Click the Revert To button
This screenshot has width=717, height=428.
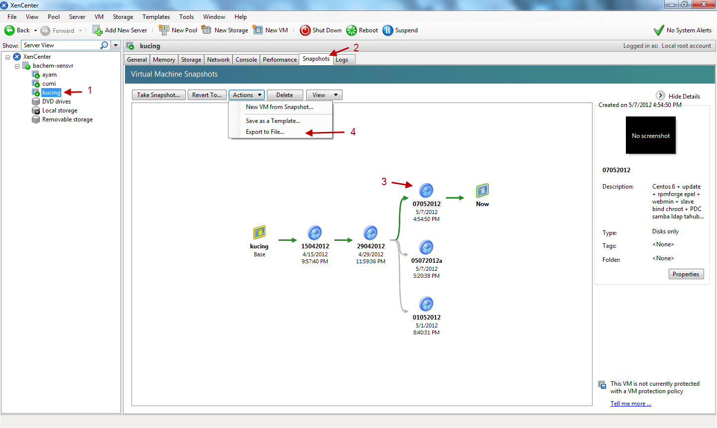(x=207, y=95)
